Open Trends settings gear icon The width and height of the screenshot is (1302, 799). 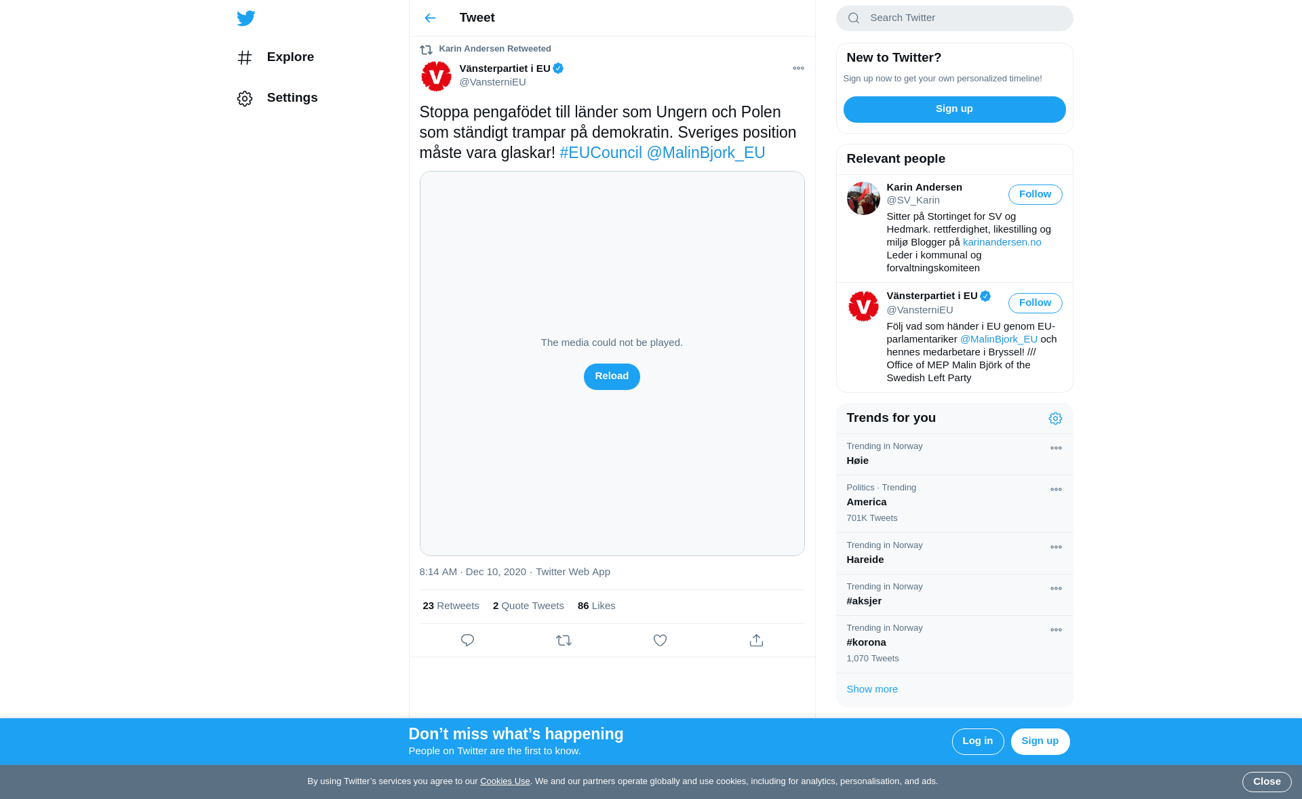[1055, 418]
